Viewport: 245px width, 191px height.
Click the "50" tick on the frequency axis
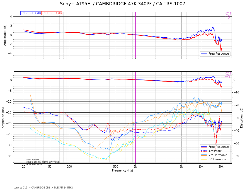pos(50,167)
